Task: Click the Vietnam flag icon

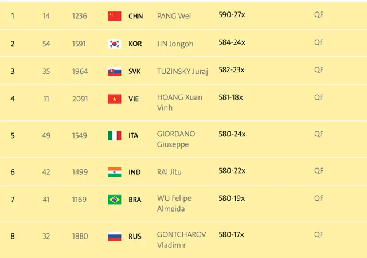Action: click(115, 99)
